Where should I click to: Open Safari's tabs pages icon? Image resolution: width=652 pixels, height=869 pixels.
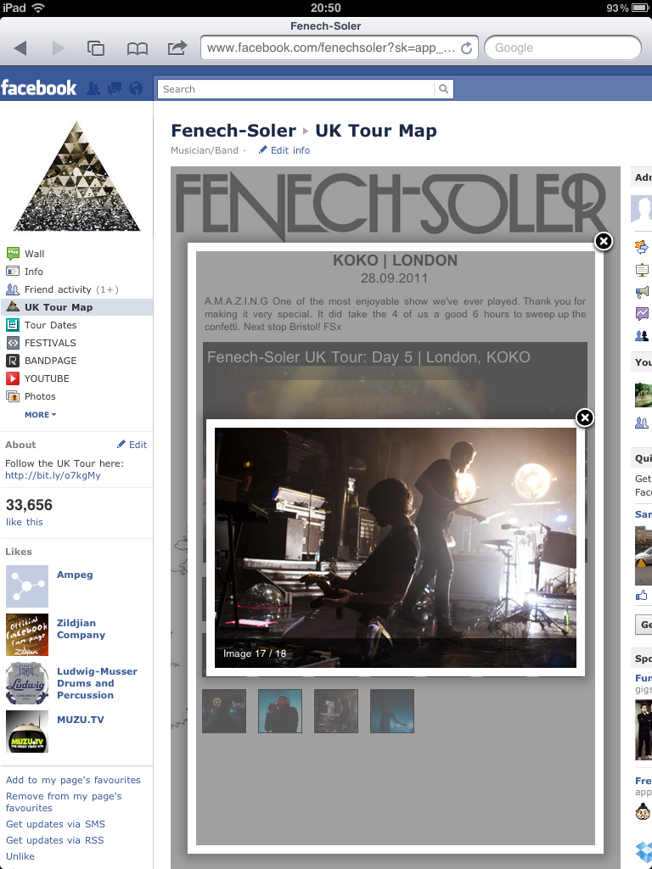tap(96, 48)
